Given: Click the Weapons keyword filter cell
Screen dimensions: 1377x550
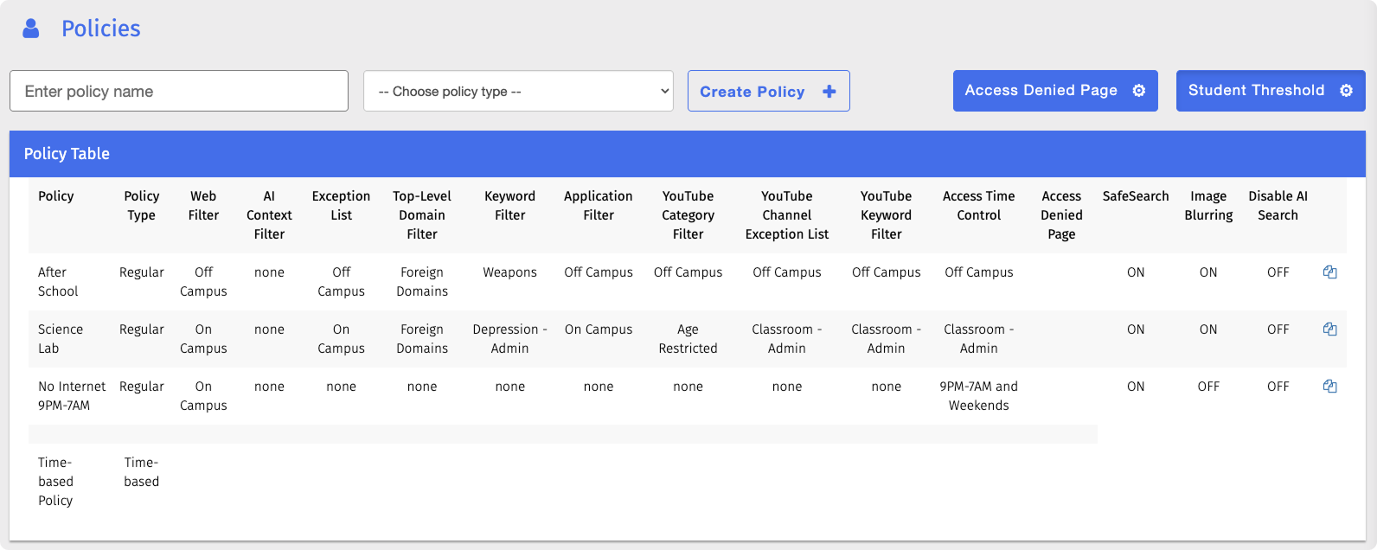Looking at the screenshot, I should click(x=510, y=272).
